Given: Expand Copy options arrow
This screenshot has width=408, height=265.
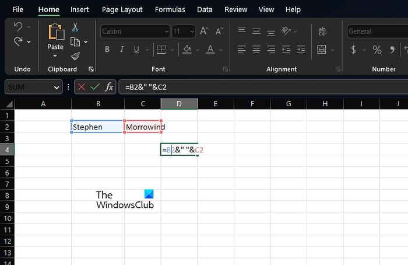Looking at the screenshot, I should pyautogui.click(x=86, y=42).
